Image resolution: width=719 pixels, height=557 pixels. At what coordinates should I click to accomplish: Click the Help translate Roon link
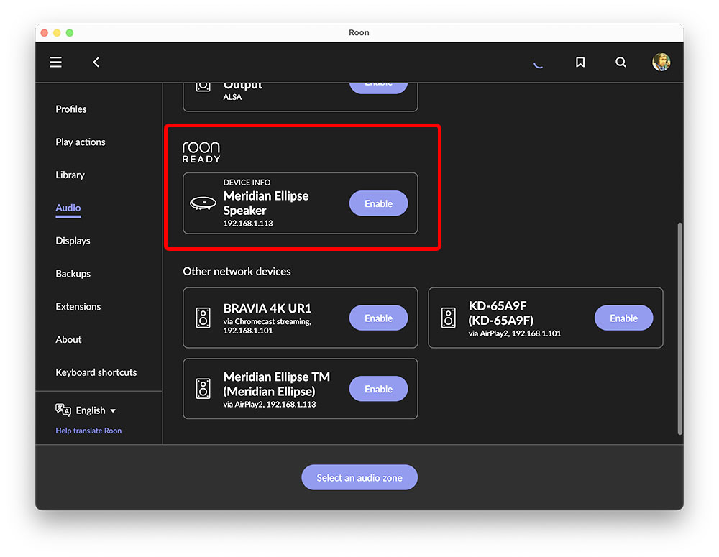point(88,431)
